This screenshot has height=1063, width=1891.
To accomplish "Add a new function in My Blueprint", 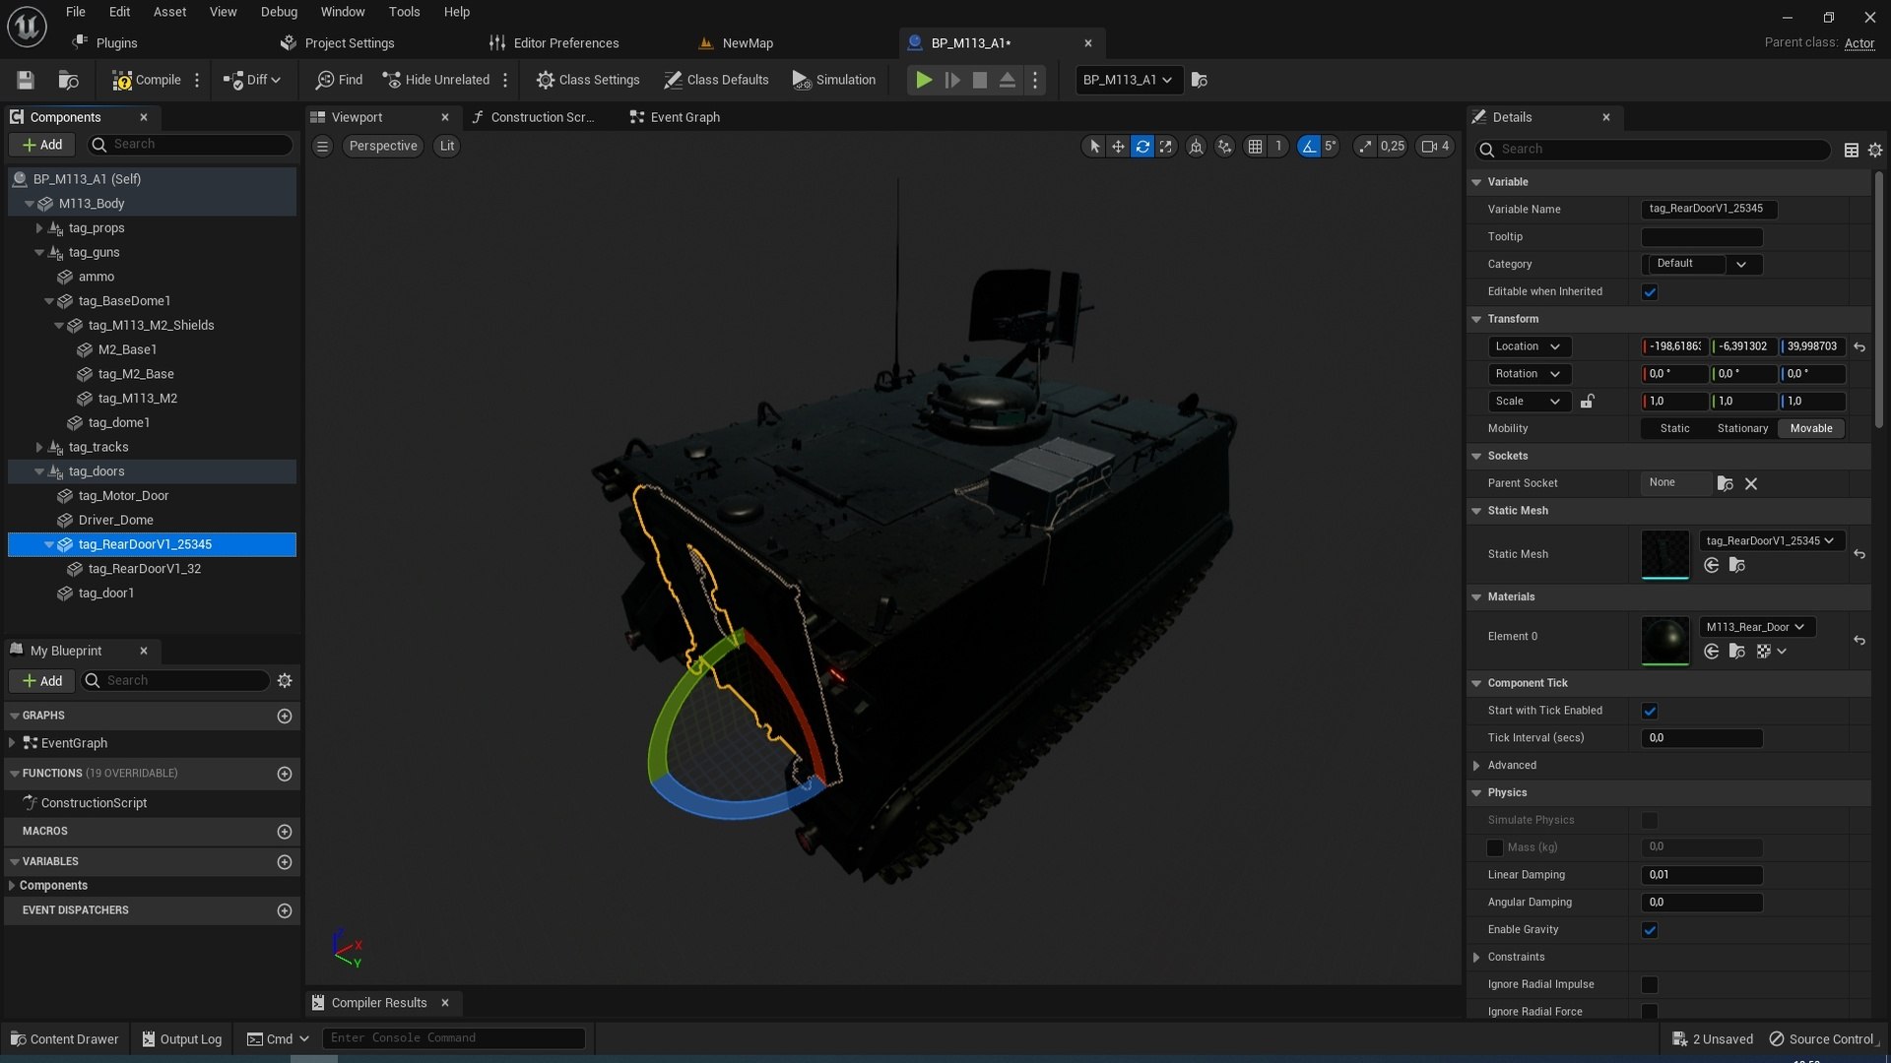I will tap(285, 774).
